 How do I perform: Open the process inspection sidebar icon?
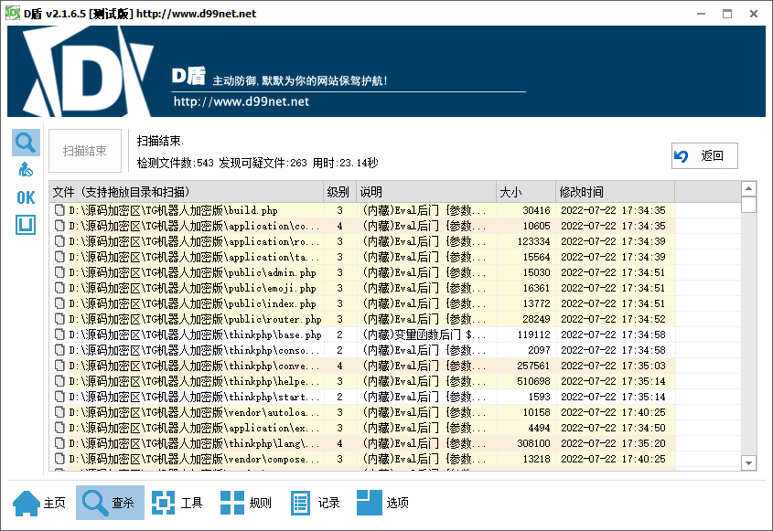(26, 169)
